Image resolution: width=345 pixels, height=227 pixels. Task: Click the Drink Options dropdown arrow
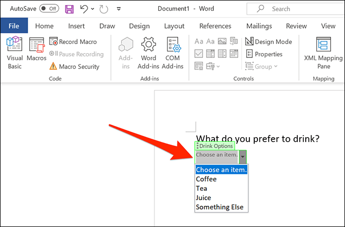coord(243,156)
